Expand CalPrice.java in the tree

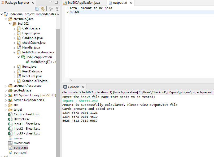pos(15,29)
